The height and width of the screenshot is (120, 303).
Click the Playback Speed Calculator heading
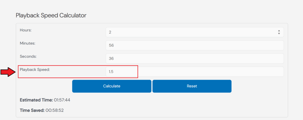tap(51, 15)
